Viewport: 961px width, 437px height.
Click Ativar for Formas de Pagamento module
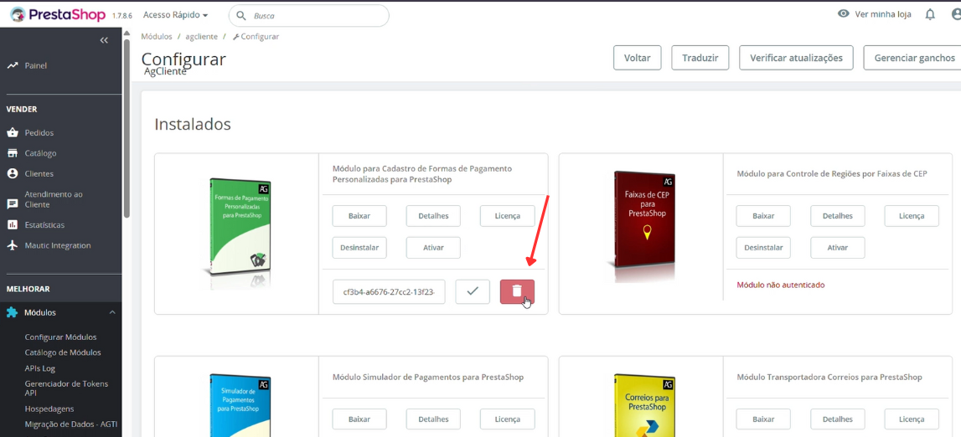pos(433,248)
